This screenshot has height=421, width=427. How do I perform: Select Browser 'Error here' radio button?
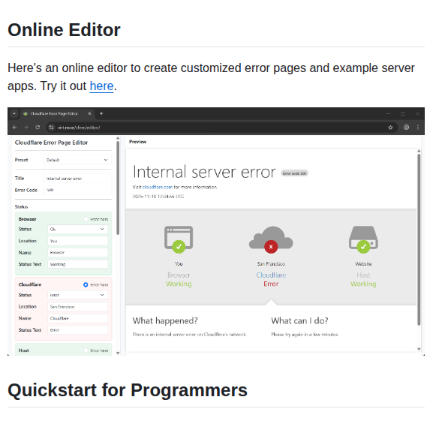(x=86, y=219)
